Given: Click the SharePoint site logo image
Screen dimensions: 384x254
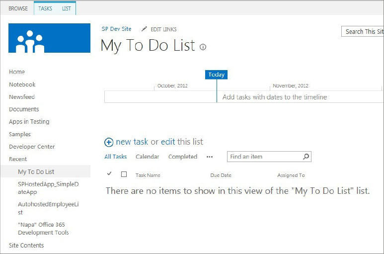Looking at the screenshot, I should coord(49,38).
